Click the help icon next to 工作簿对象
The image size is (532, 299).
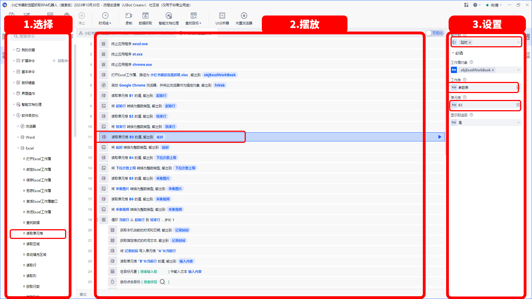point(471,62)
